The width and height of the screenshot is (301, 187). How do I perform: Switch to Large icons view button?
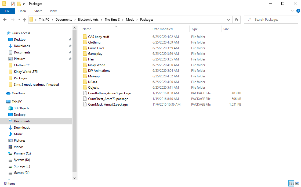pyautogui.click(x=297, y=183)
